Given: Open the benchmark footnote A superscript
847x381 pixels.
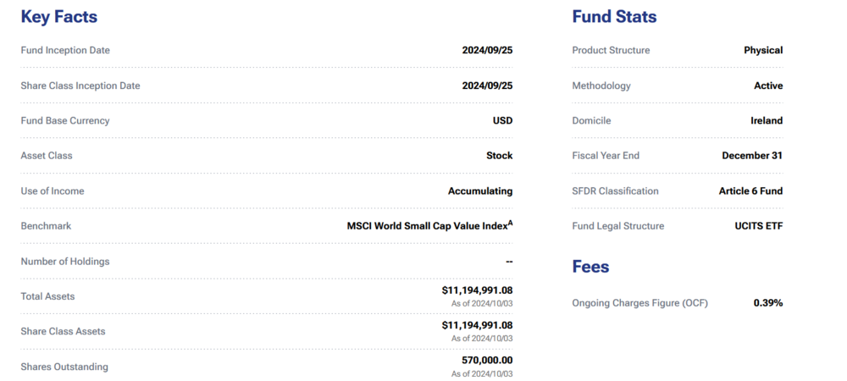Looking at the screenshot, I should [511, 224].
